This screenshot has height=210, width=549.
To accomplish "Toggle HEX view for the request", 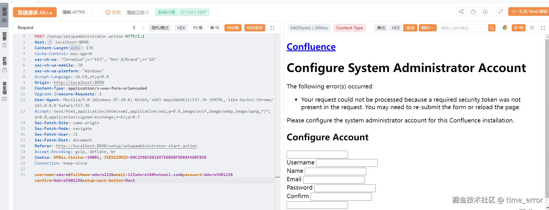I will (x=181, y=28).
